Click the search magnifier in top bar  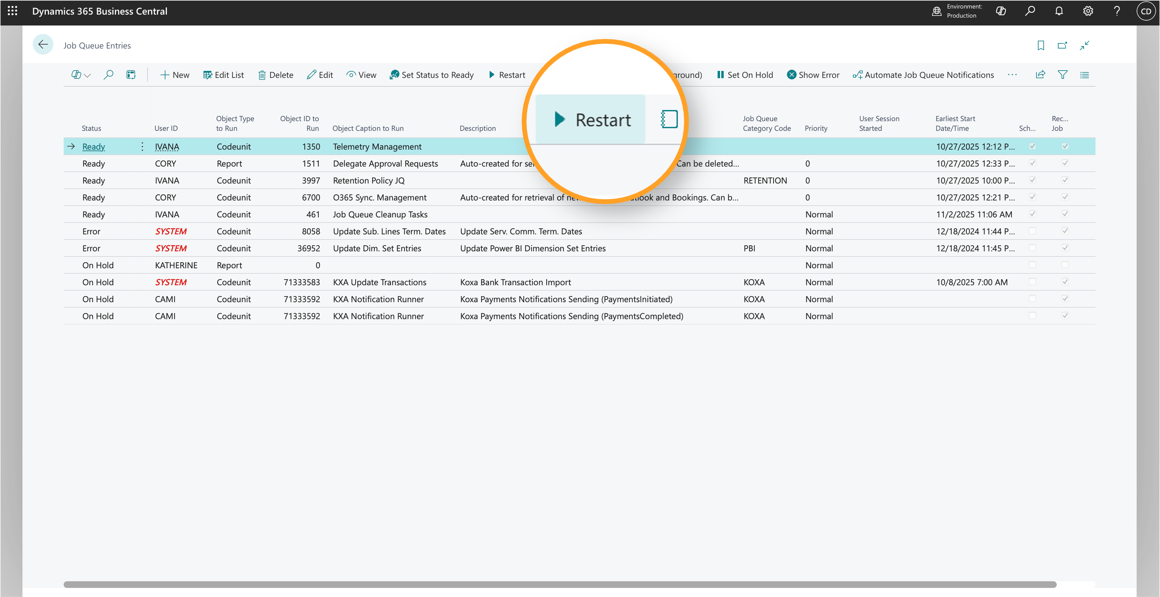[x=1030, y=11]
